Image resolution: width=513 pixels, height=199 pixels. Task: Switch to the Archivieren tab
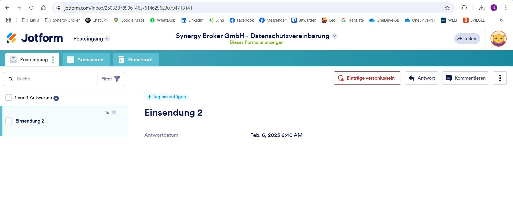tap(86, 60)
